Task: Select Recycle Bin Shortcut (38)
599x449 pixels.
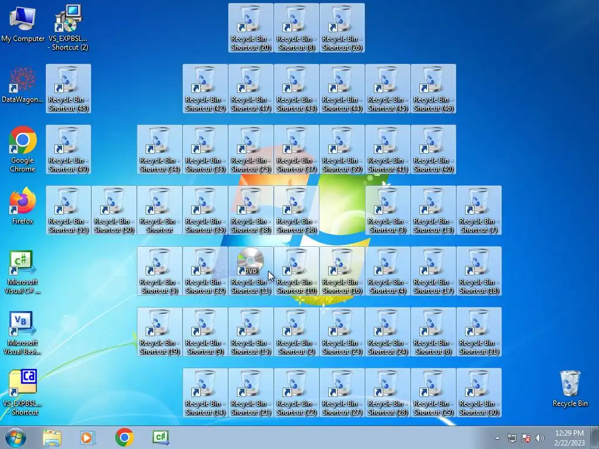Action: (250, 210)
